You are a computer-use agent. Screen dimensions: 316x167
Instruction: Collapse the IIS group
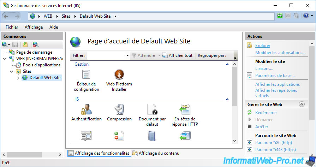[227, 99]
